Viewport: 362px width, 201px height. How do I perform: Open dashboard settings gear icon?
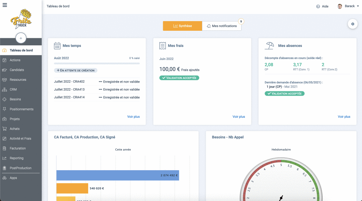(353, 24)
